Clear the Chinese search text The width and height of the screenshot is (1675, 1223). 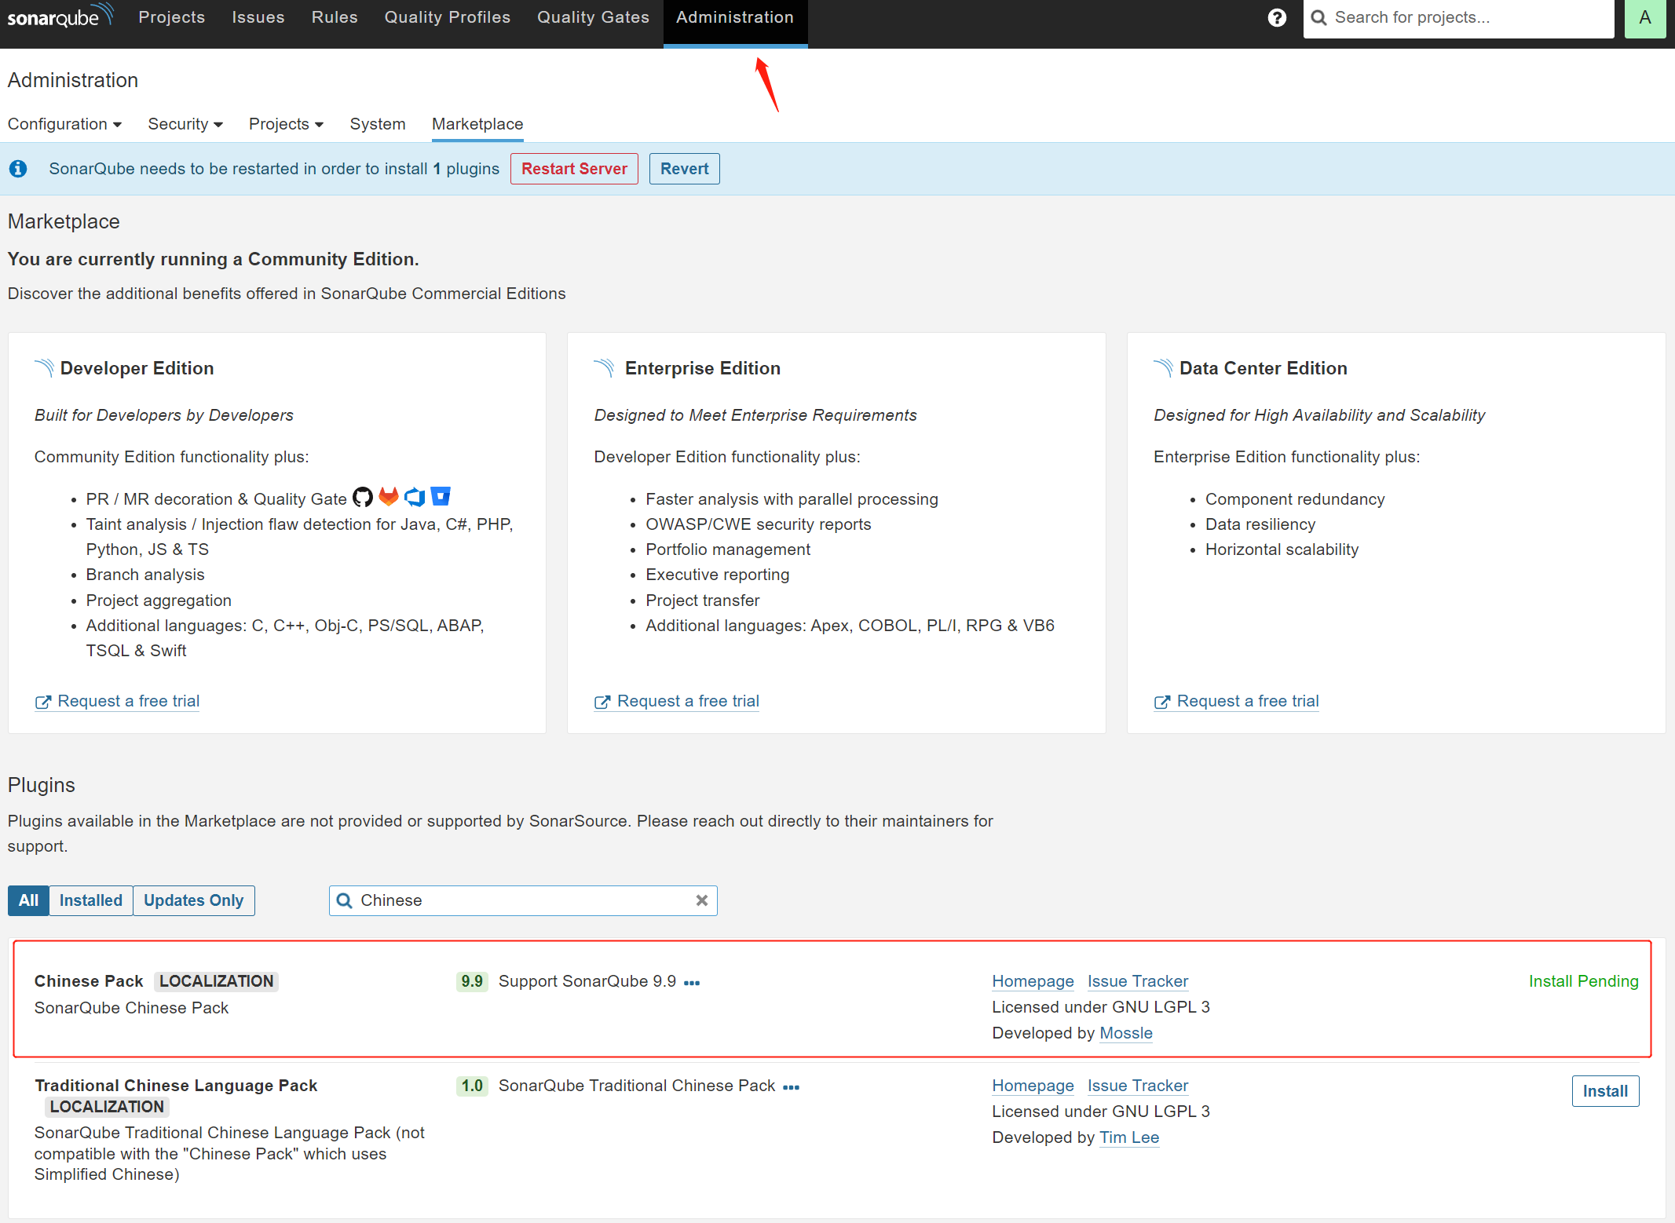[701, 900]
